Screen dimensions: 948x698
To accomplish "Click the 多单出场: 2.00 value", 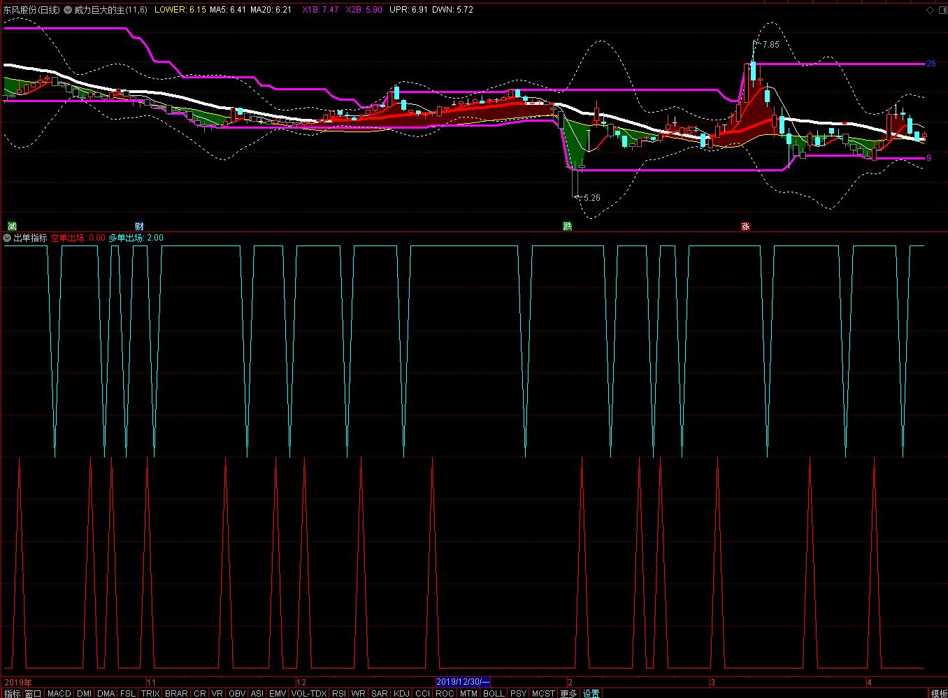I will [136, 238].
